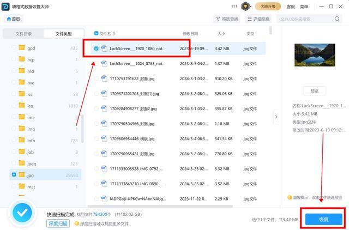Click file icon of 1710753791622_封面.jpg
The width and height of the screenshot is (349, 230).
104,78
